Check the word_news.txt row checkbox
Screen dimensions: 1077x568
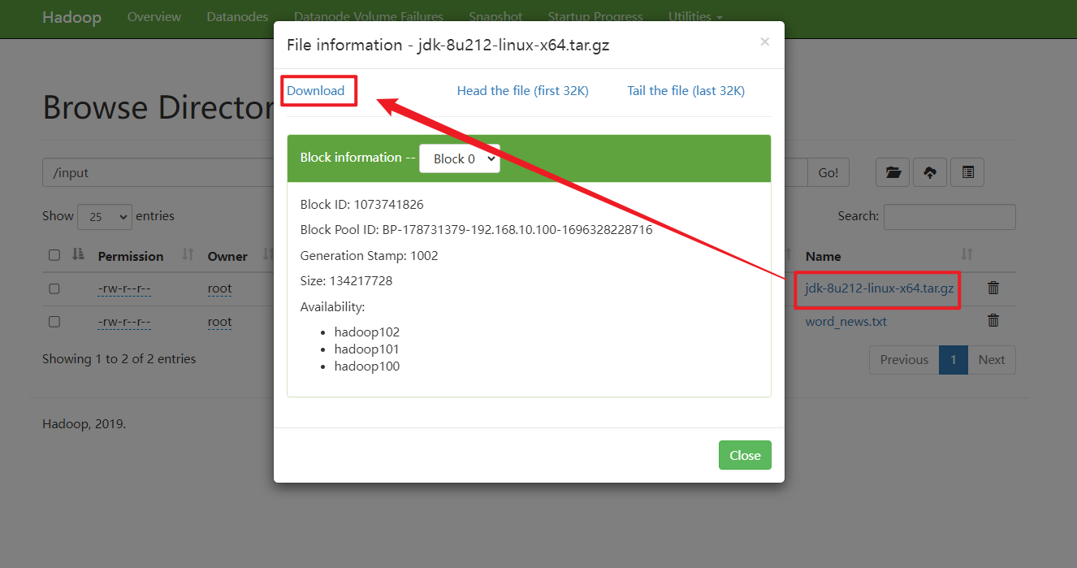pyautogui.click(x=54, y=322)
